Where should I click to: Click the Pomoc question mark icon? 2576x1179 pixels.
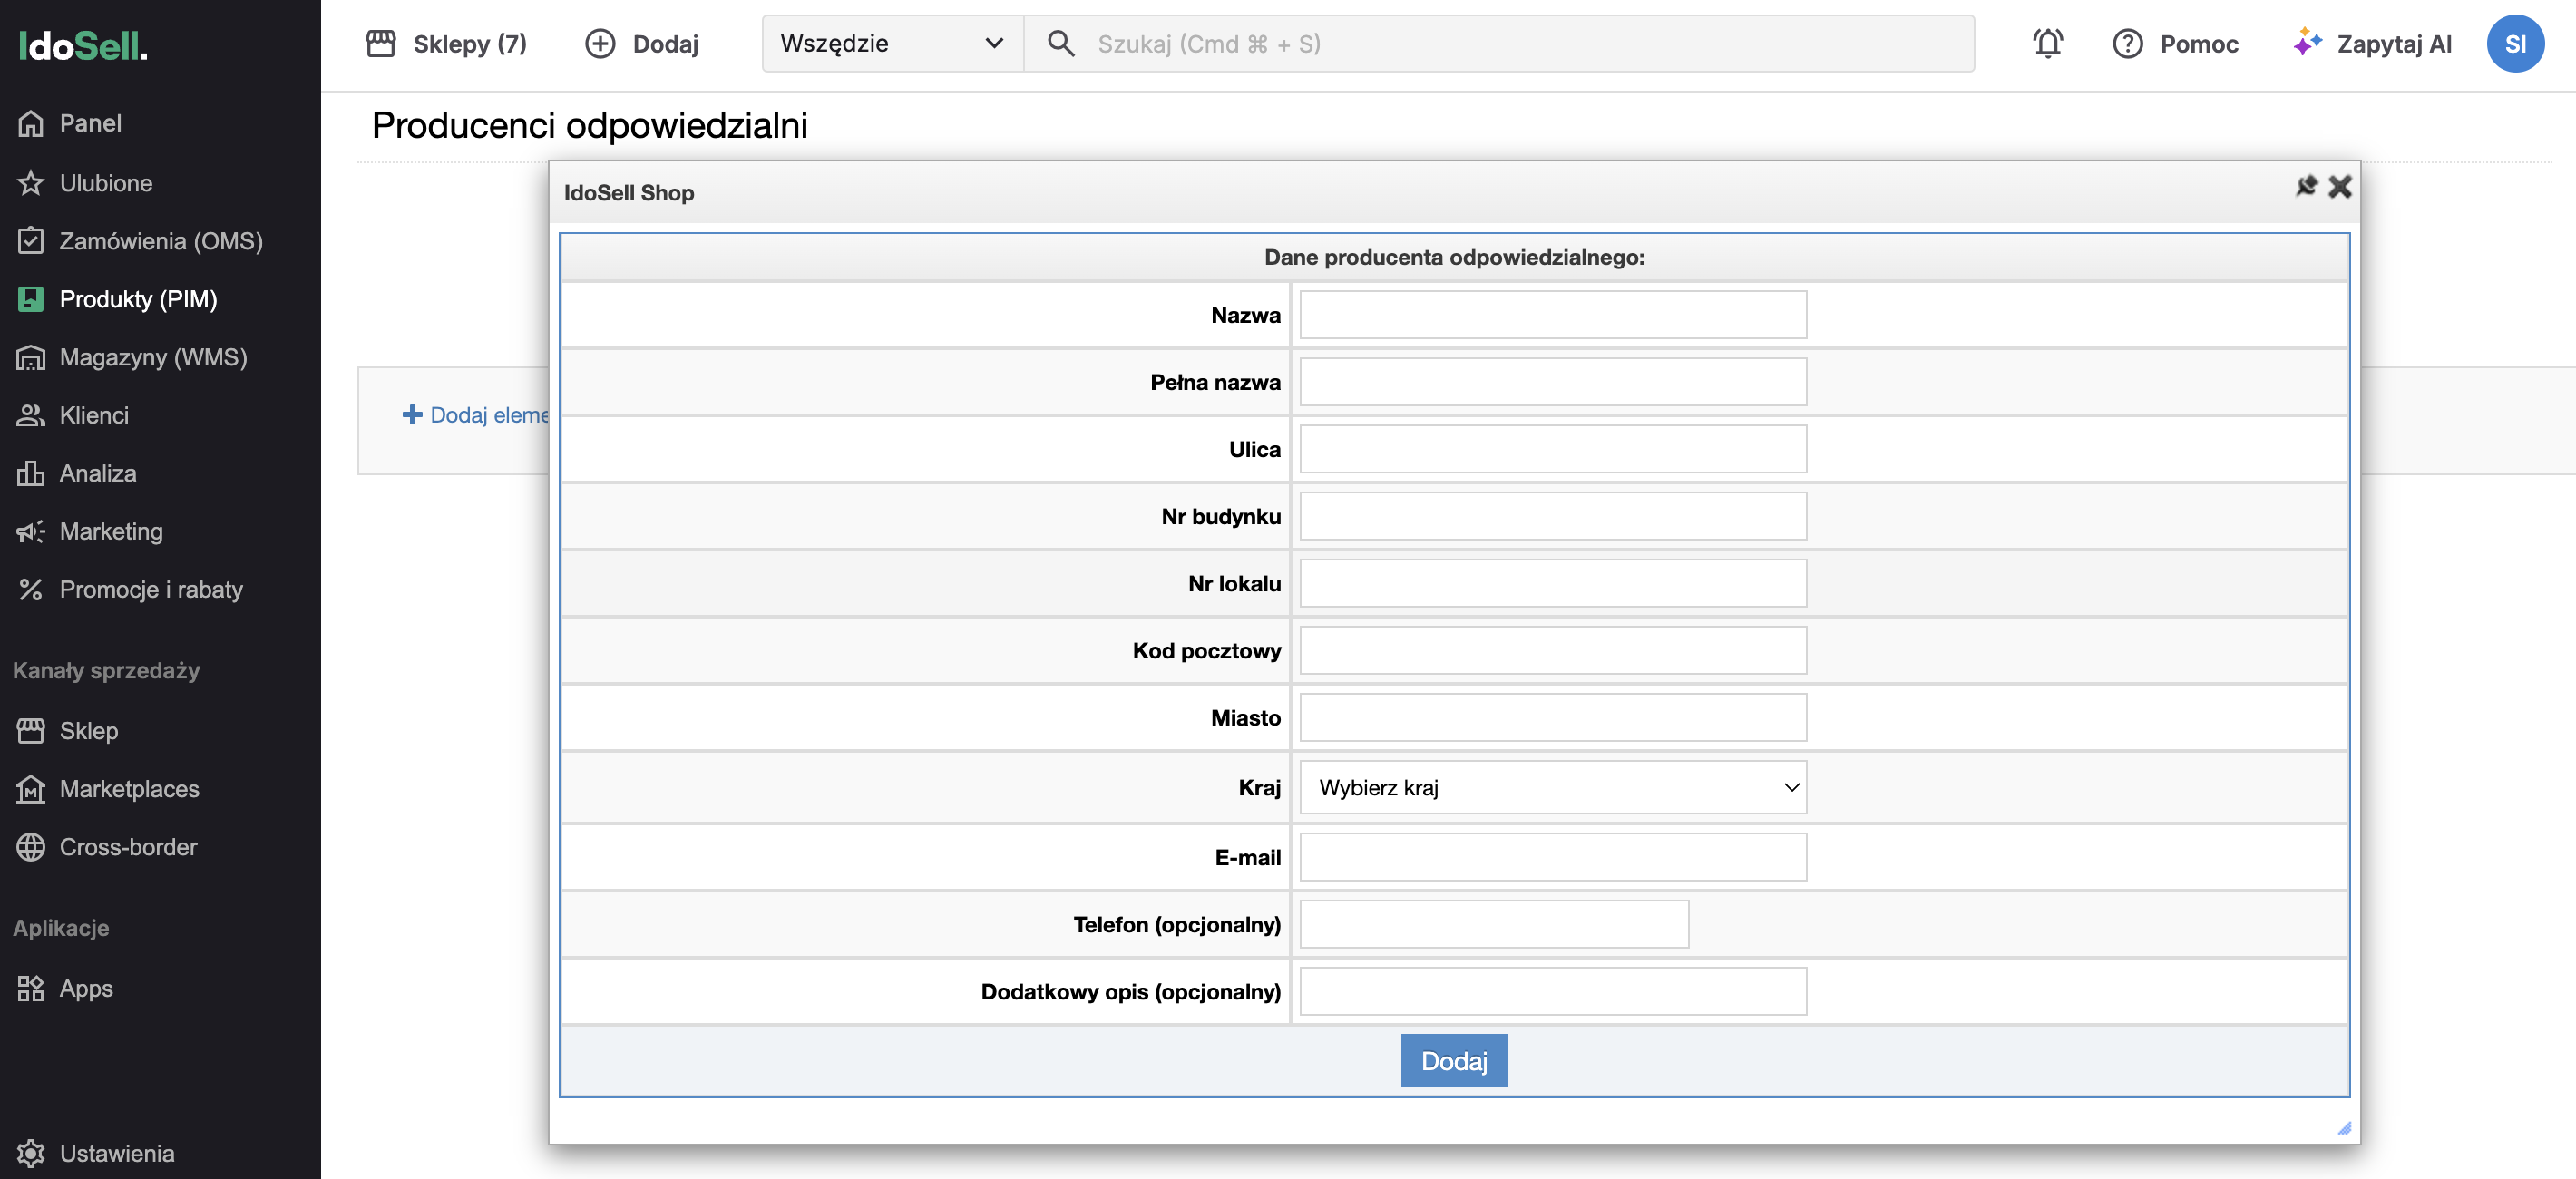click(x=2128, y=43)
